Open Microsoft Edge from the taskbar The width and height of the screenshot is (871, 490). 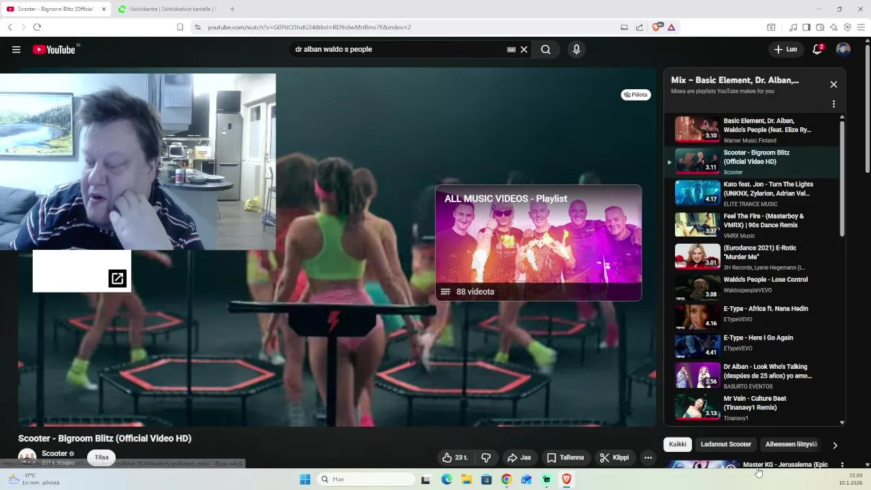[446, 479]
